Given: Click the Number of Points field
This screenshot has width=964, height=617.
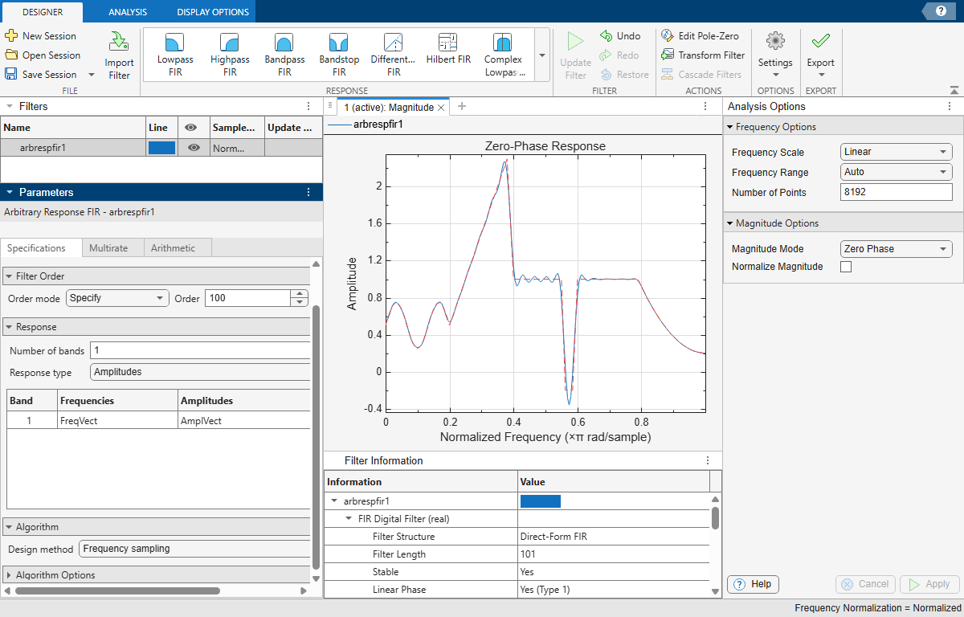Looking at the screenshot, I should [896, 192].
